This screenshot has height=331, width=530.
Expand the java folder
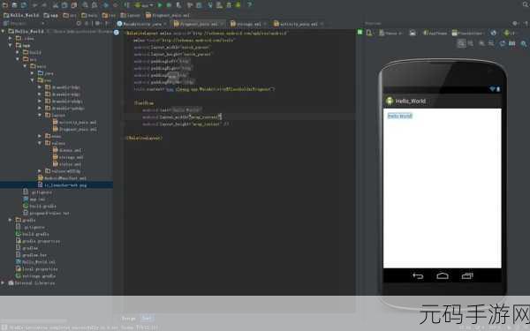pos(33,73)
